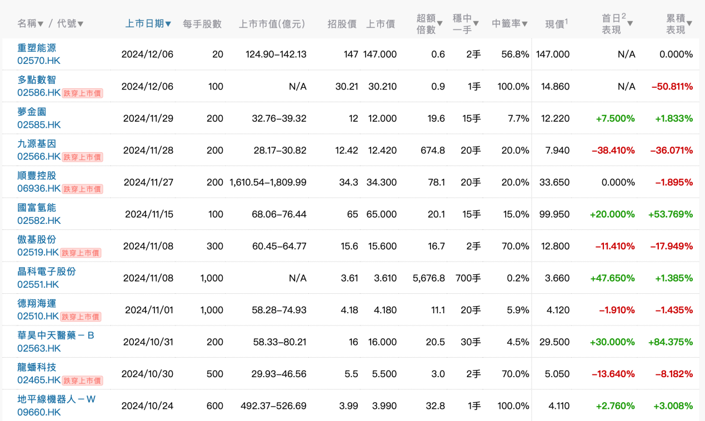Select listing date 2024/10/24
Screen dimensions: 705x421
148,406
